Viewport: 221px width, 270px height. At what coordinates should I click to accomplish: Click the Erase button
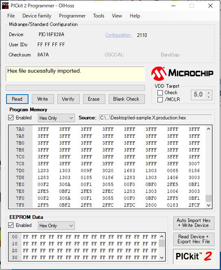click(94, 99)
